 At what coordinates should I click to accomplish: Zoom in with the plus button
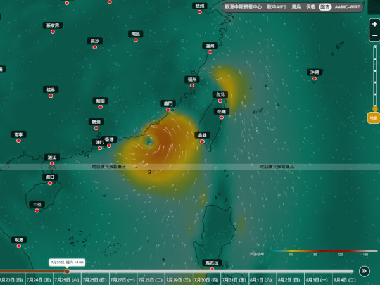click(374, 24)
